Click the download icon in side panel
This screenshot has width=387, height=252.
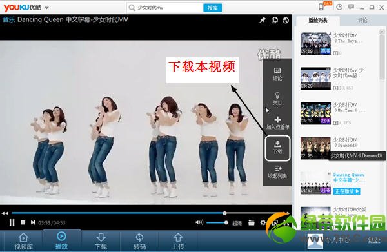pos(277,148)
